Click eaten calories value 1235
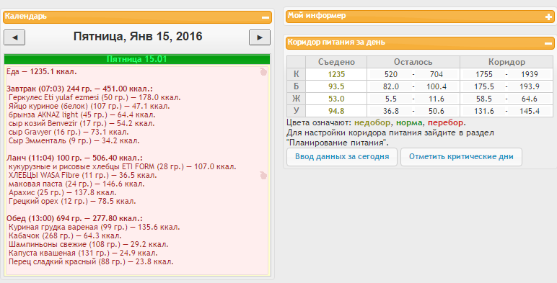557x283 pixels. [x=336, y=74]
